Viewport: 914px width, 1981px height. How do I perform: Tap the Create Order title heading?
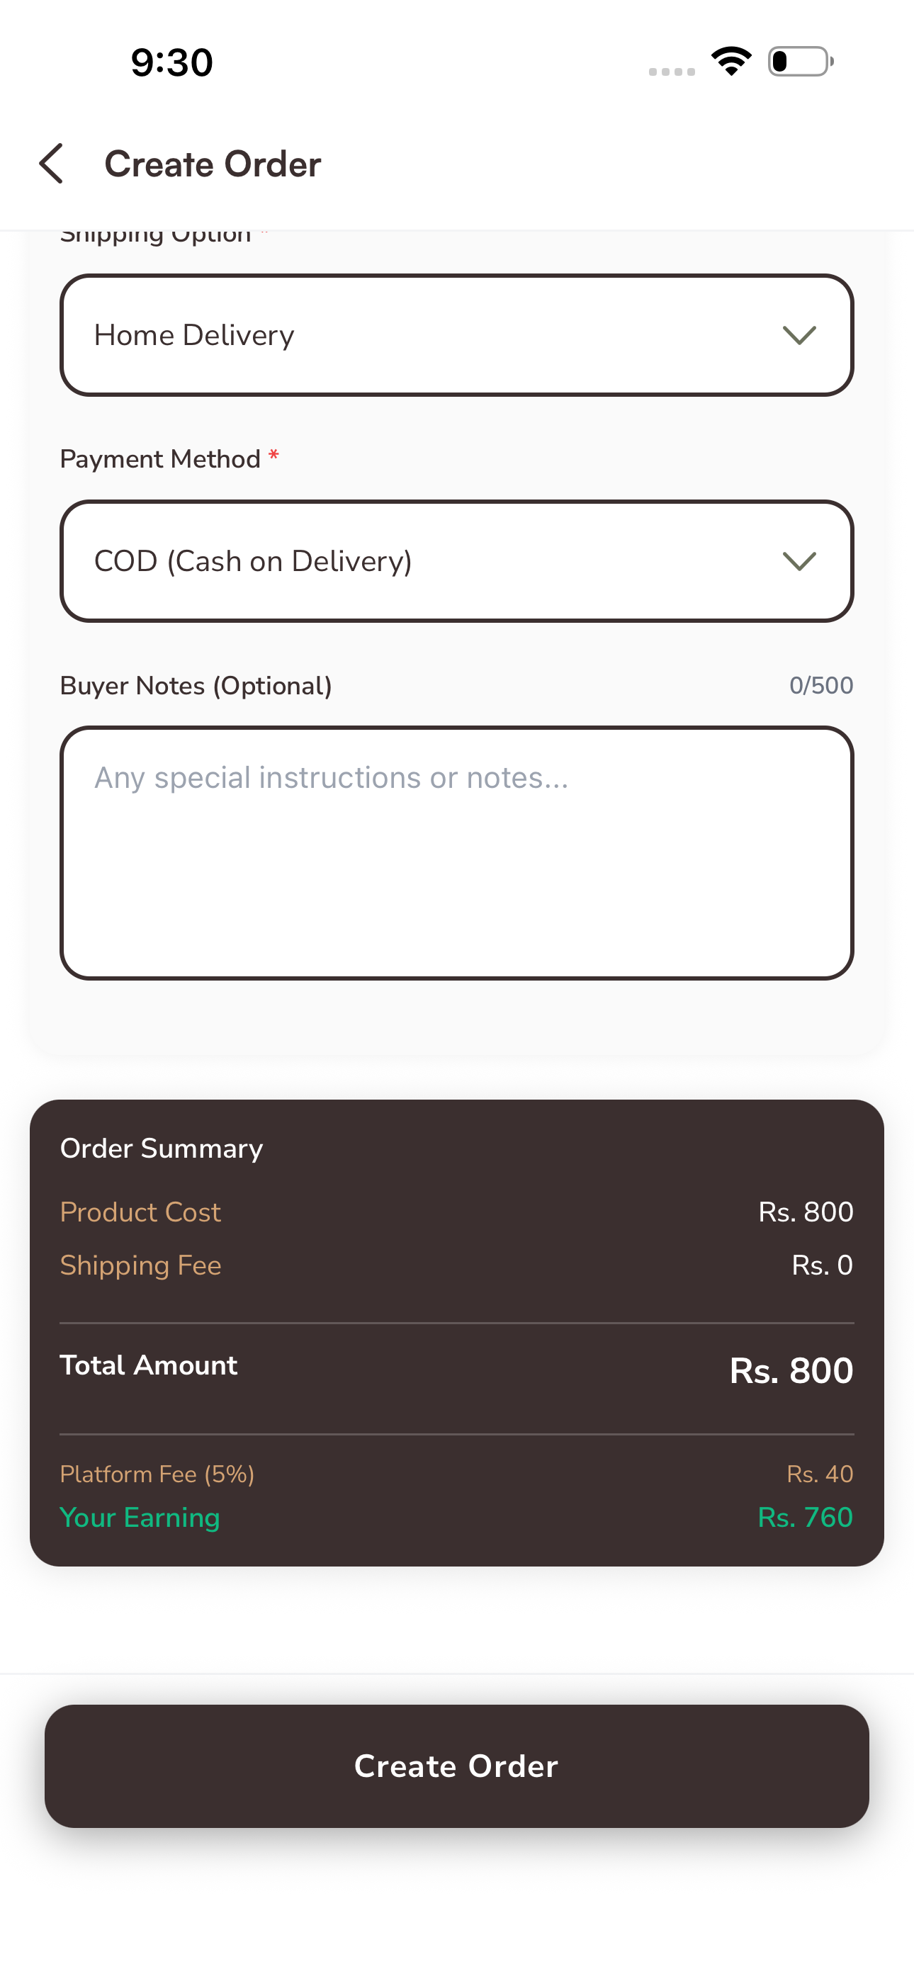coord(213,163)
